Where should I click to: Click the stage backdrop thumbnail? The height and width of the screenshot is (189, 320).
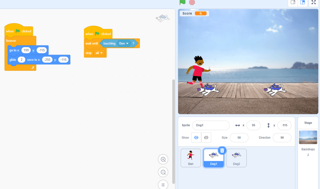308,137
